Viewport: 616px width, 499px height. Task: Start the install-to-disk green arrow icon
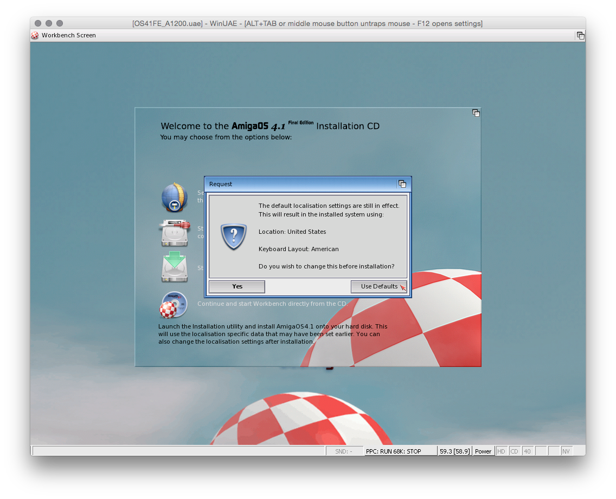coord(175,267)
